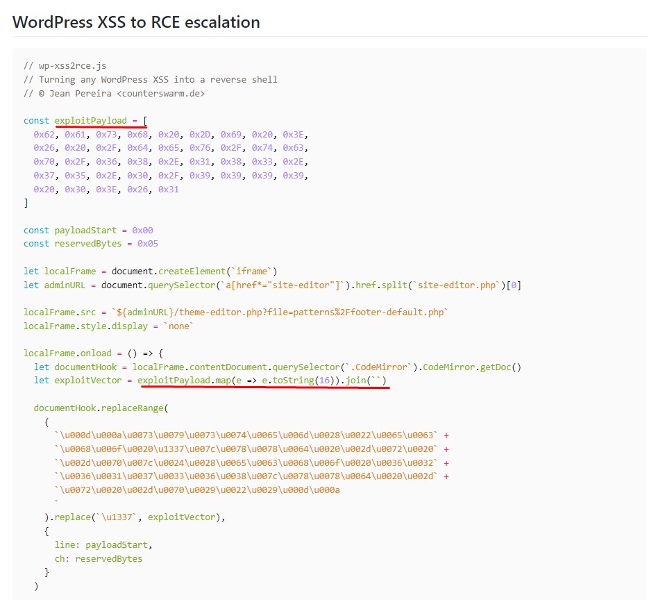Click the comment line "// wp-xss2rce.js"
Image resolution: width=649 pixels, height=600 pixels.
click(65, 65)
